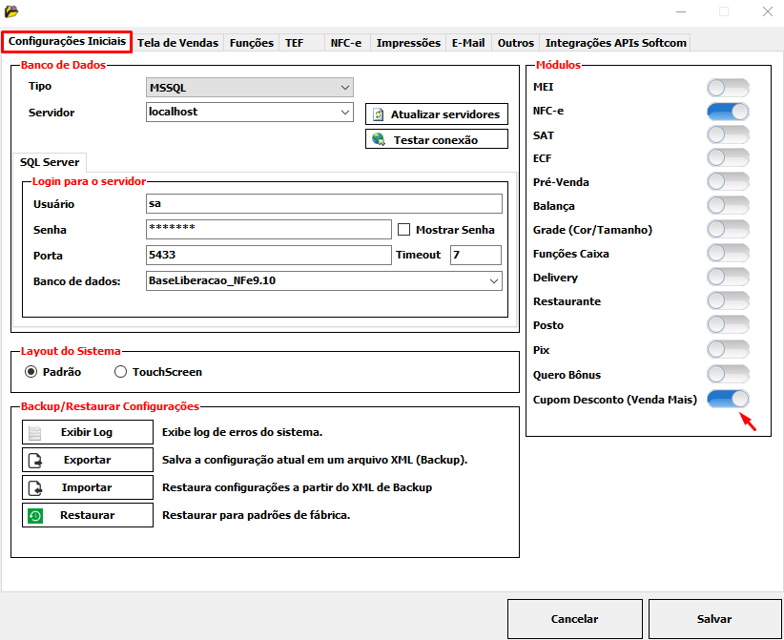Disable the NFC-e module toggle
This screenshot has width=784, height=640.
coord(728,112)
